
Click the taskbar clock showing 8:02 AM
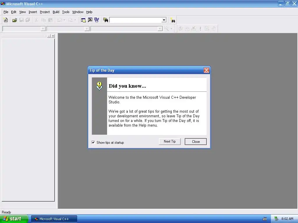[x=287, y=219]
